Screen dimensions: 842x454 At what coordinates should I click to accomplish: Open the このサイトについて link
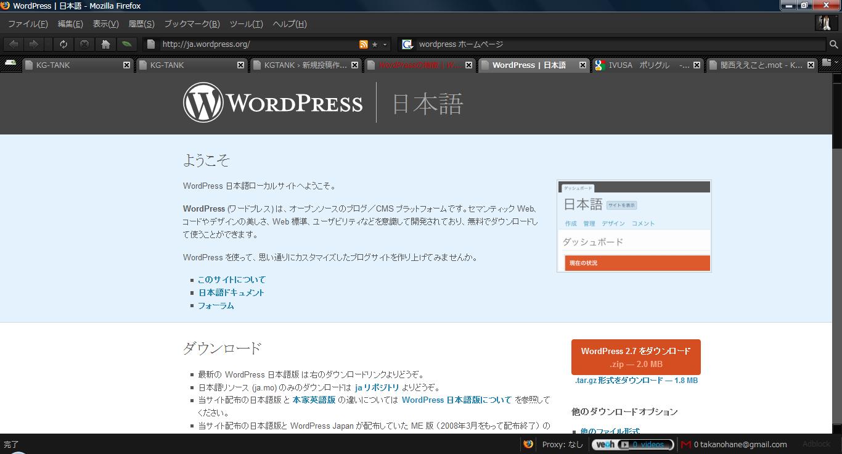(x=232, y=279)
